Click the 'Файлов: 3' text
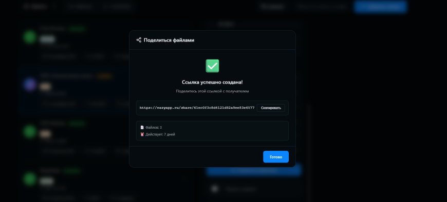This screenshot has width=447, height=202. tap(154, 128)
